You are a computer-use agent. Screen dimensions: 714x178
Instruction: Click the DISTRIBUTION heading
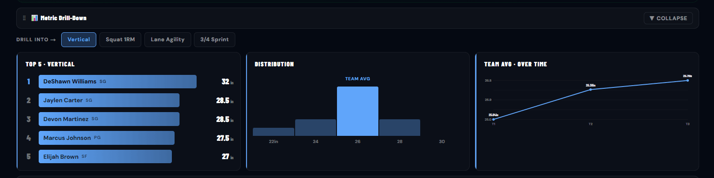[x=274, y=64]
